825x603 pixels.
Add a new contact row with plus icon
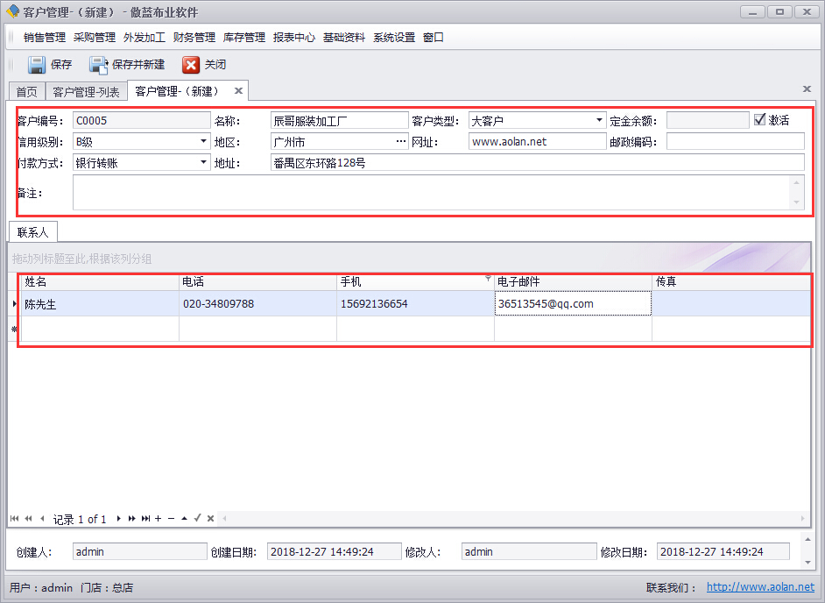158,519
